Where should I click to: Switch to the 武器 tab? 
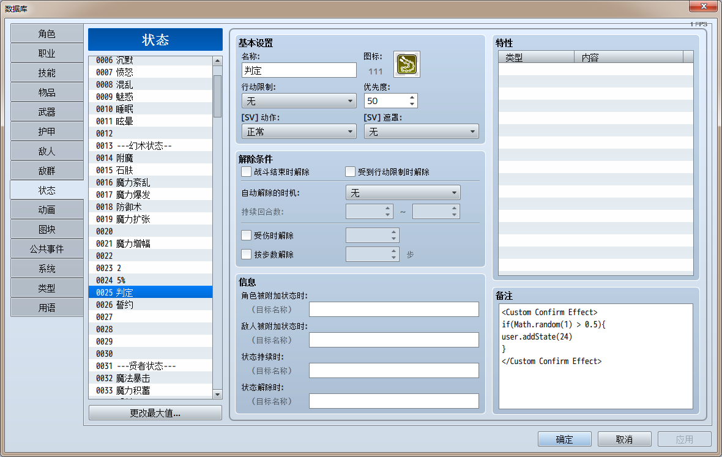point(47,112)
